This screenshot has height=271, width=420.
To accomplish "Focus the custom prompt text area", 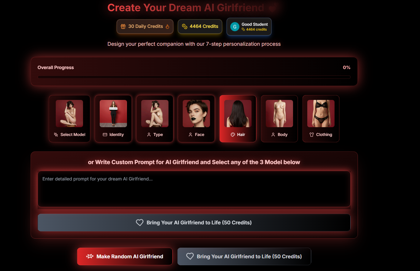I will coord(194,189).
